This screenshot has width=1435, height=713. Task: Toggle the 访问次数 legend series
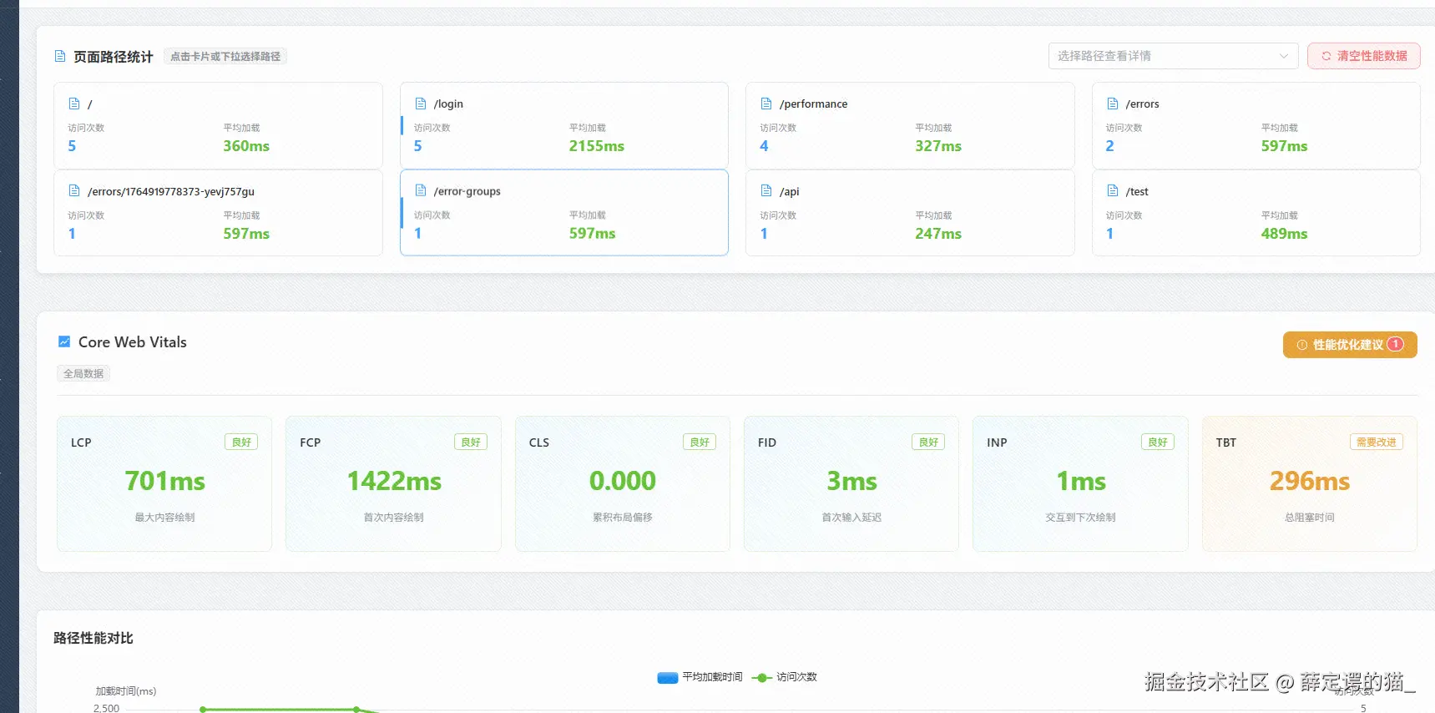point(785,677)
